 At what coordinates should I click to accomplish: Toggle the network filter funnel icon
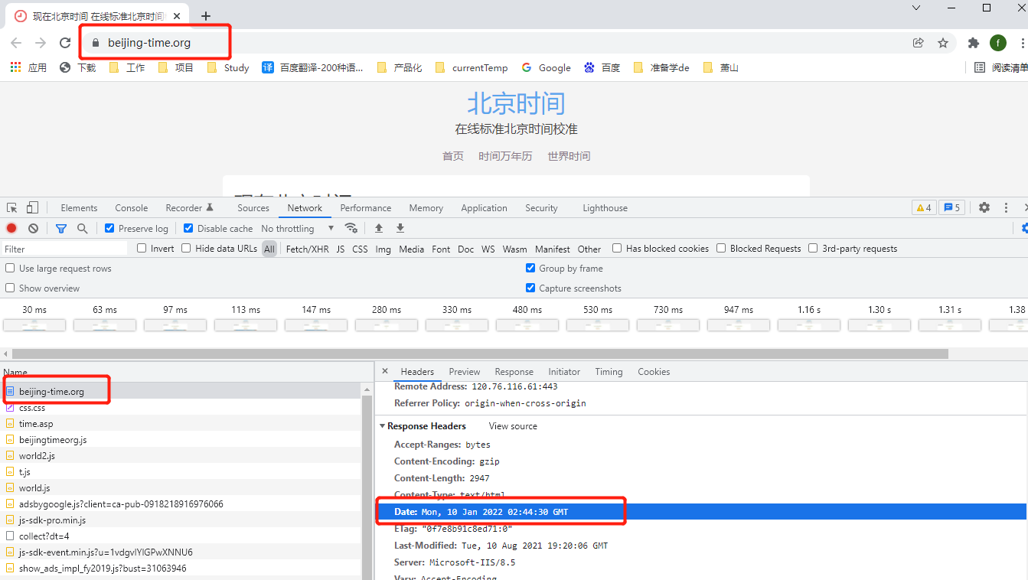click(x=61, y=228)
